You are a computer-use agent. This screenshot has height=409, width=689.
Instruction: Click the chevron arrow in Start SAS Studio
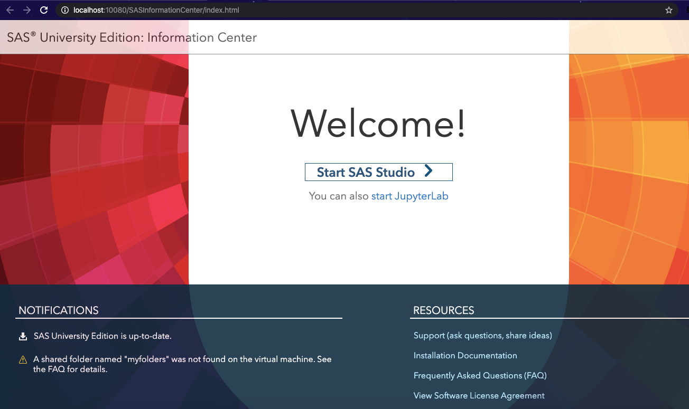(429, 172)
